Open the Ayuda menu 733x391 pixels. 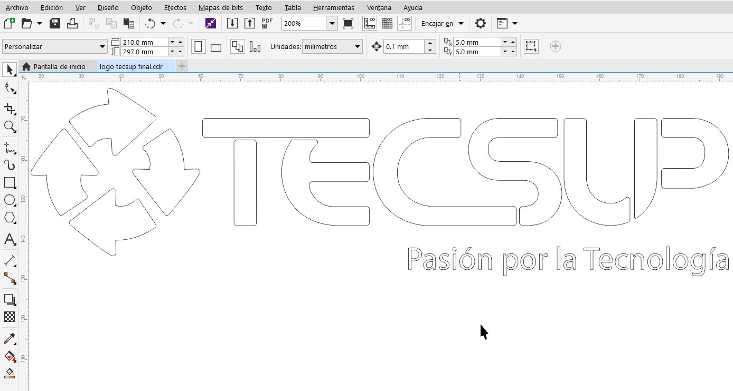(413, 7)
